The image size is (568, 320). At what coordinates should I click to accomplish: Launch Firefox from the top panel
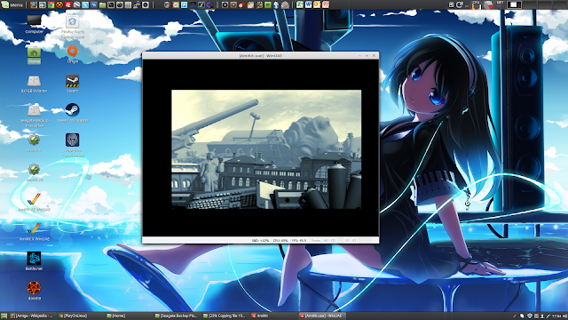(x=34, y=4)
